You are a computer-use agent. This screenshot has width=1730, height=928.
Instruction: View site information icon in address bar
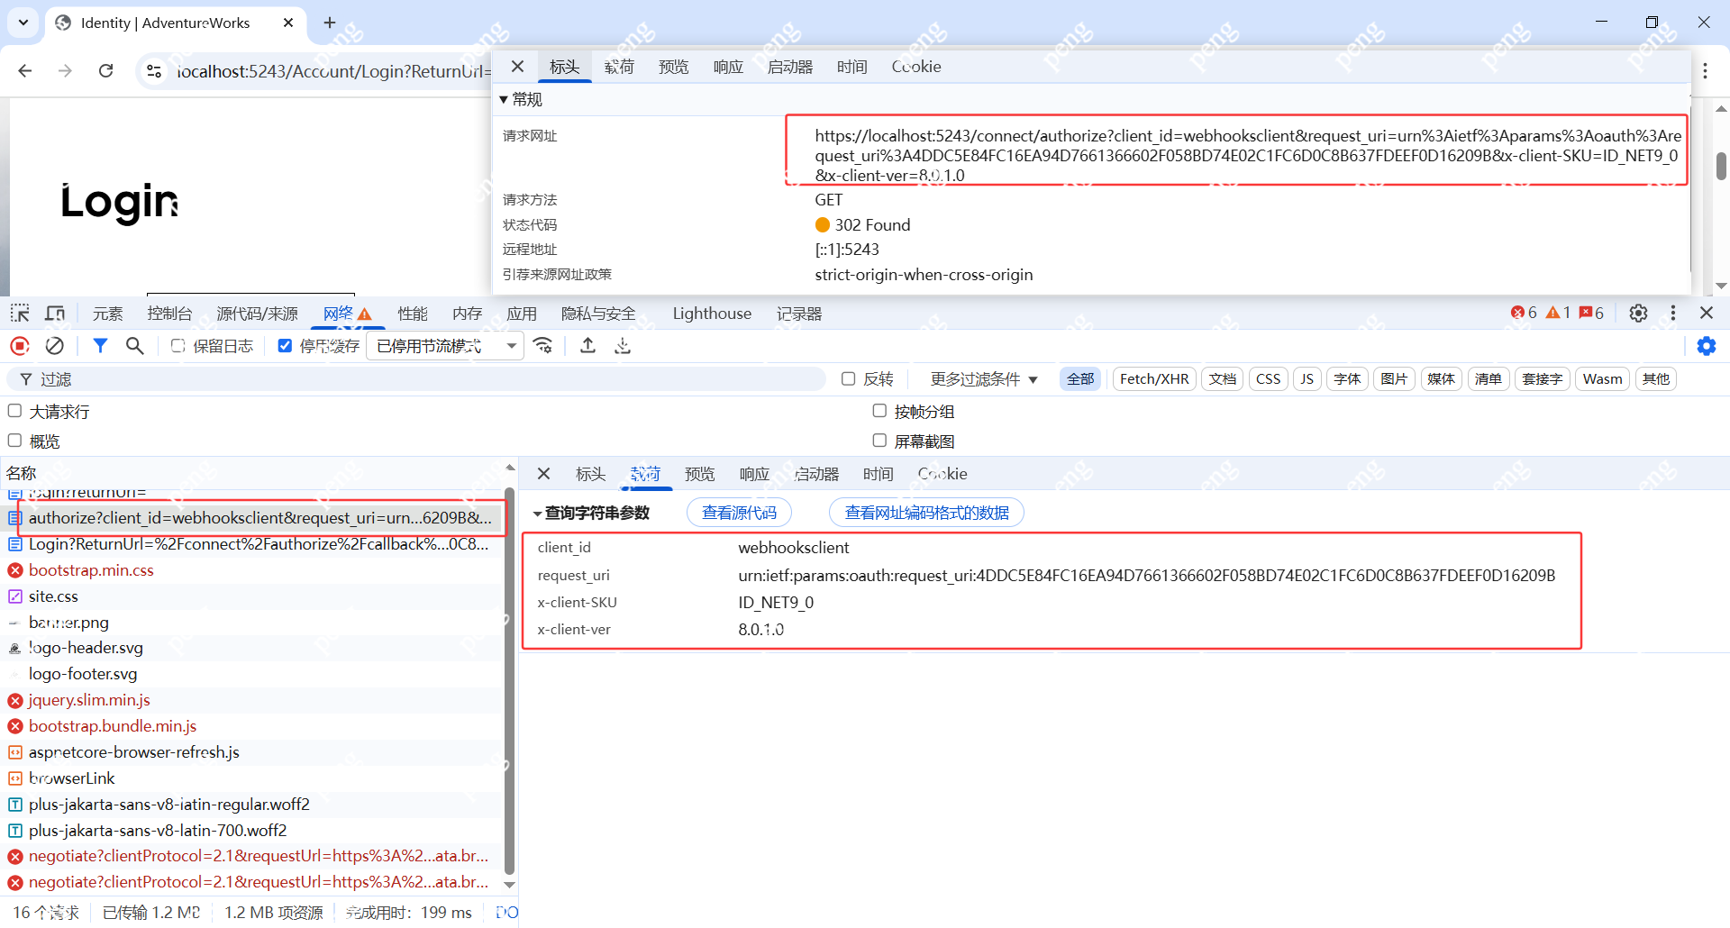(154, 71)
